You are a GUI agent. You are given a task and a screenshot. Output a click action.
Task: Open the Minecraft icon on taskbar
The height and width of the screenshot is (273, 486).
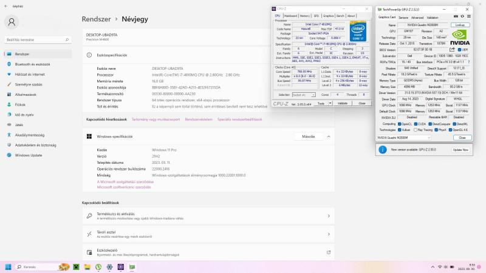click(76, 267)
